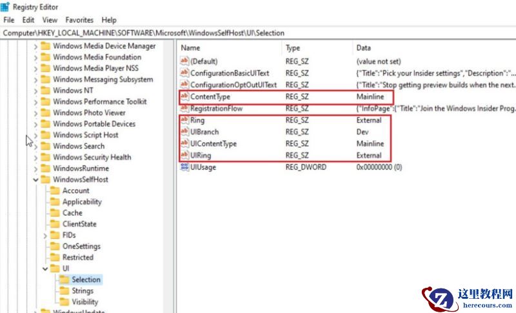Expand Windows Media Player NSS key
Screen dimensions: 516x313
tap(35, 69)
